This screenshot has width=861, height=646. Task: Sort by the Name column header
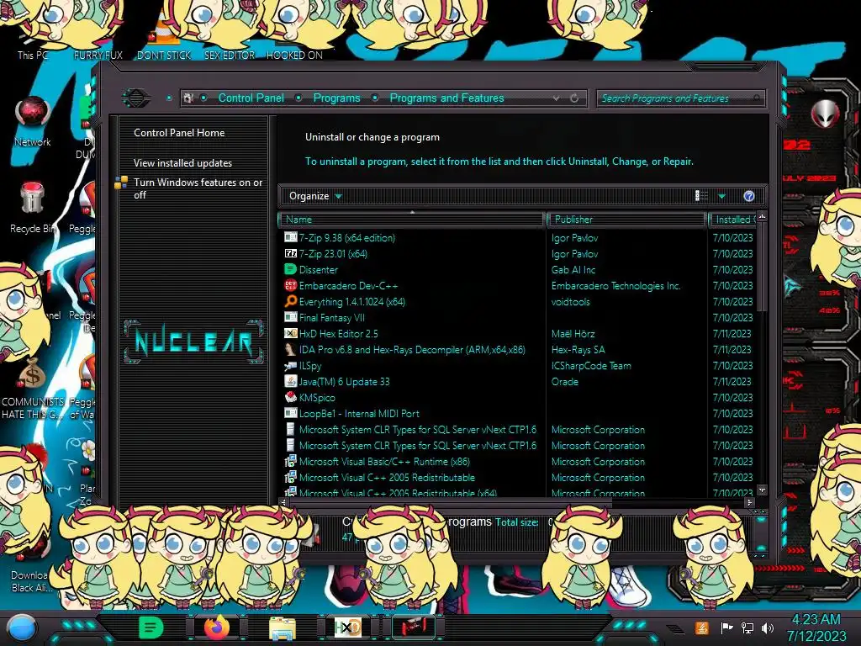tap(411, 220)
